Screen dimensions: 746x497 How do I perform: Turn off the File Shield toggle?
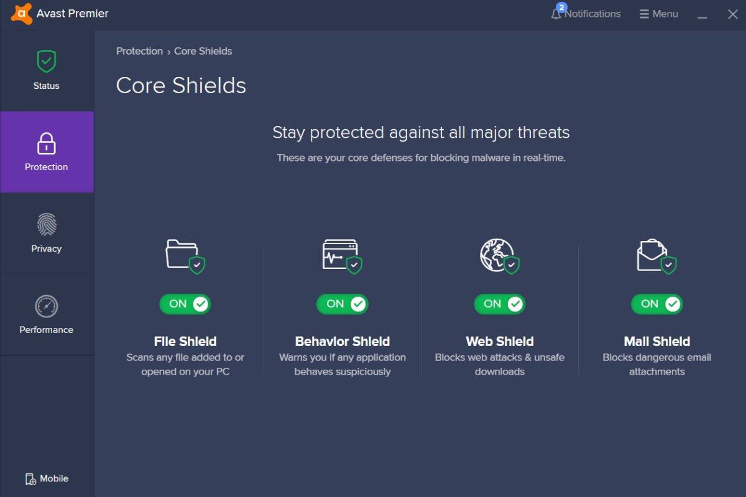(x=185, y=304)
